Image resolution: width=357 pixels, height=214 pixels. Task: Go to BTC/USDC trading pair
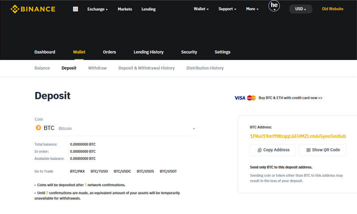pos(122,171)
